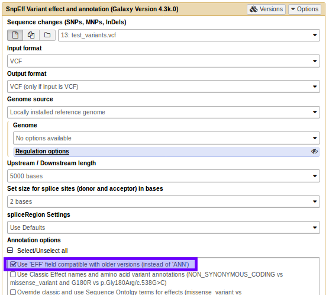329x295 pixels.
Task: Open Upstream / Downstream length dropdown
Action: point(163,176)
